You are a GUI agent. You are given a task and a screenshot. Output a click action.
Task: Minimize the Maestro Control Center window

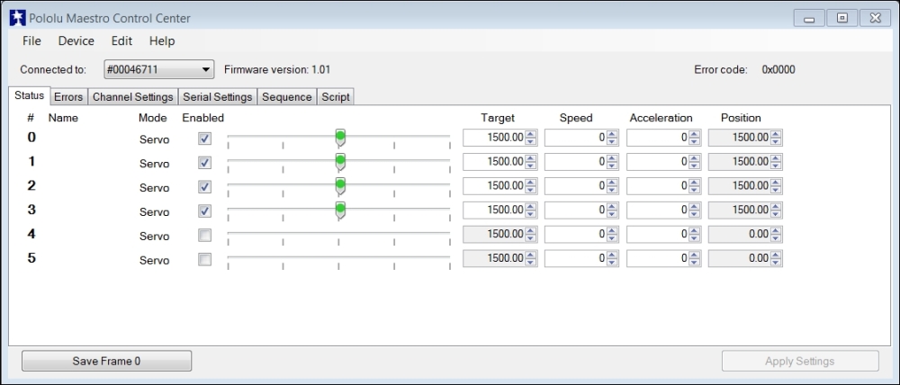pyautogui.click(x=809, y=18)
